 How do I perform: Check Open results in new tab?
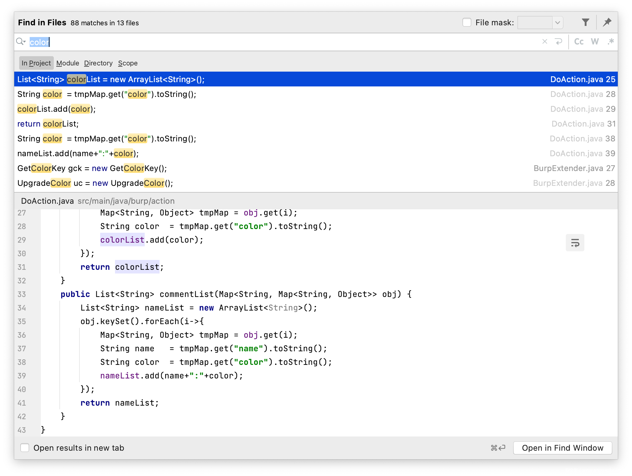point(25,448)
